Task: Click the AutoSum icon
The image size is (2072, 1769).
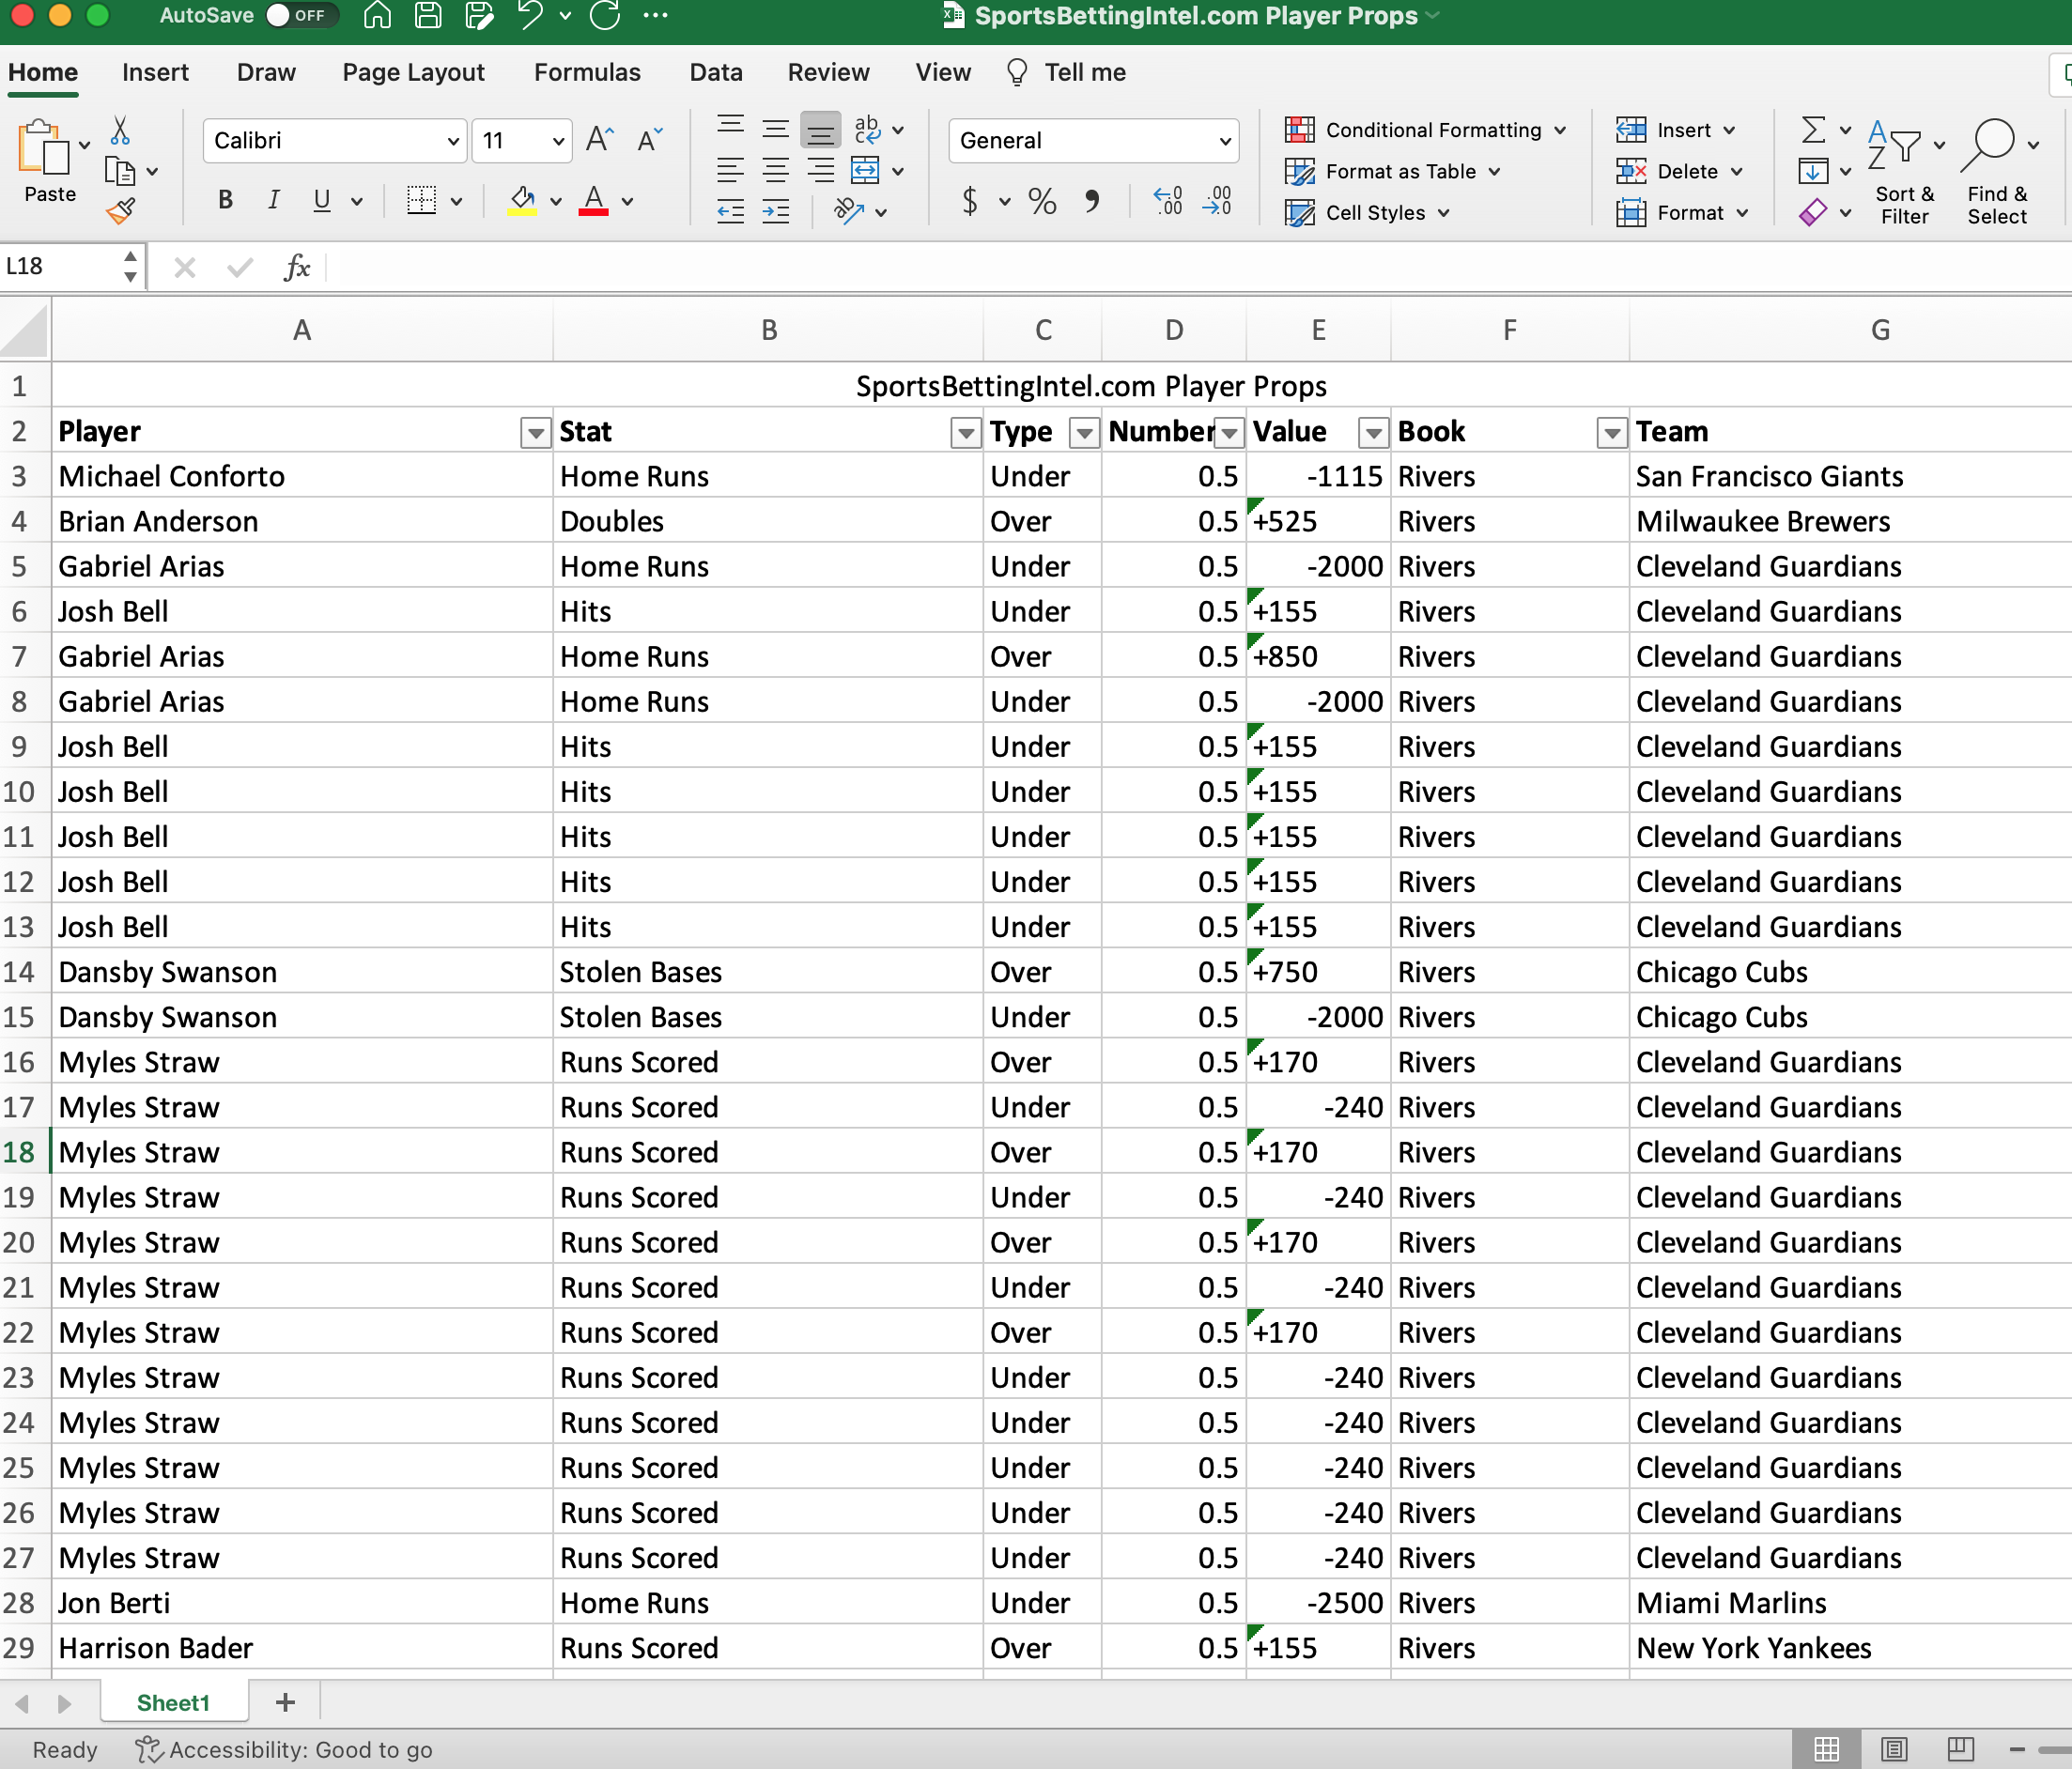Action: point(1814,130)
